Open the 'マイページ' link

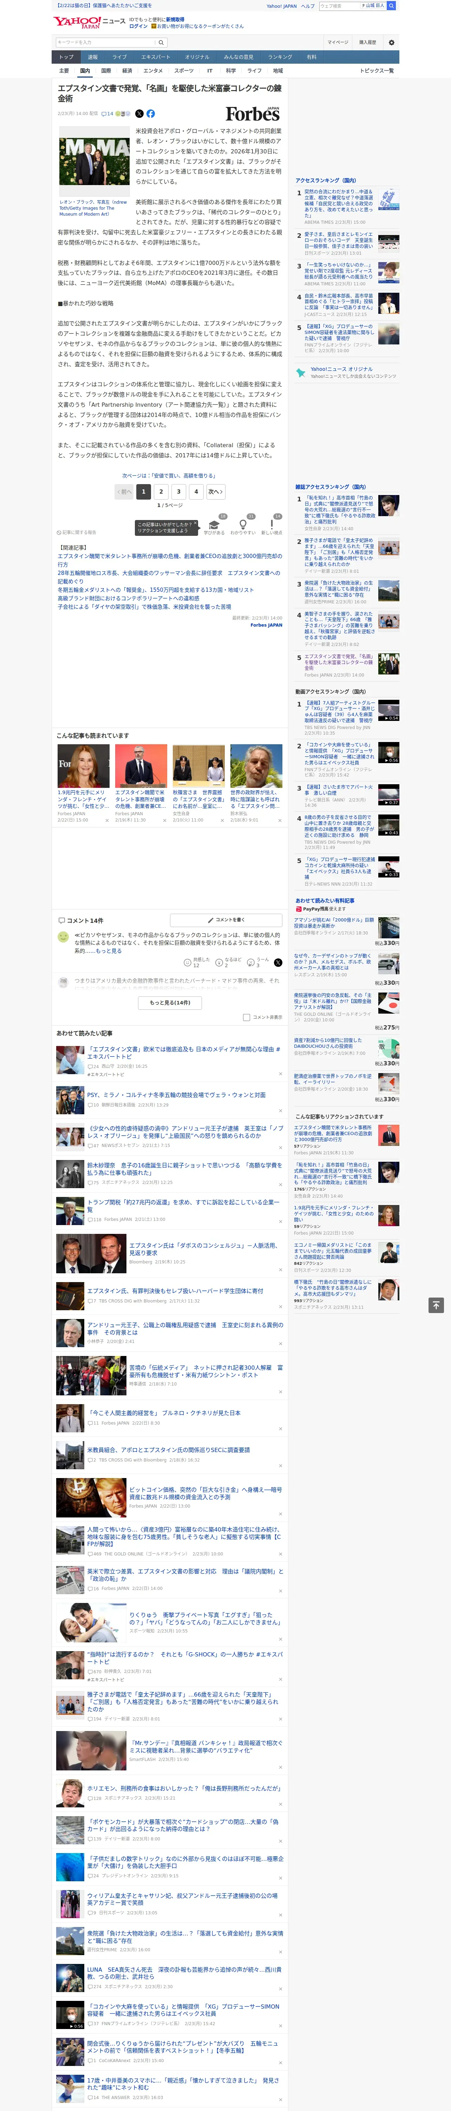[338, 42]
